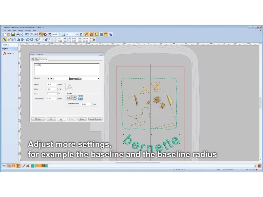Toggle show stitches zigzag icon
This screenshot has height=197, width=263.
[87, 34]
